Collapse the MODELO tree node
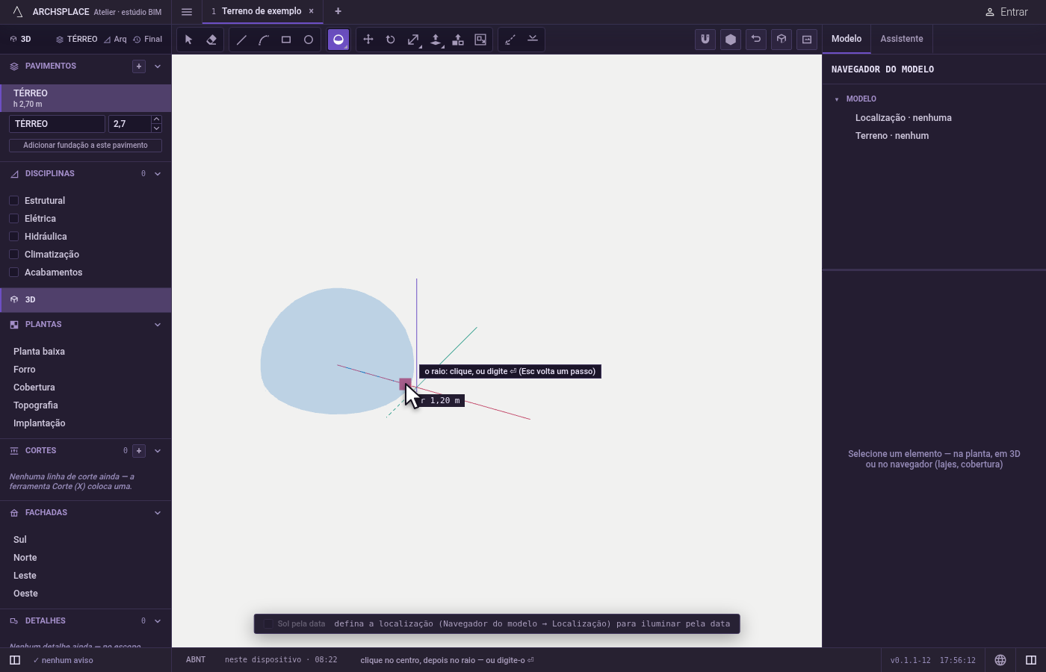The height and width of the screenshot is (672, 1046). click(837, 99)
